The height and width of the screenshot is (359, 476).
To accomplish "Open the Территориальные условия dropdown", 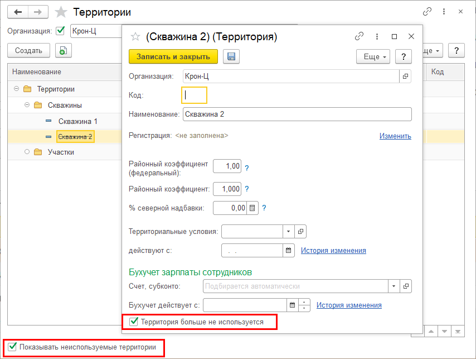I will tap(289, 231).
